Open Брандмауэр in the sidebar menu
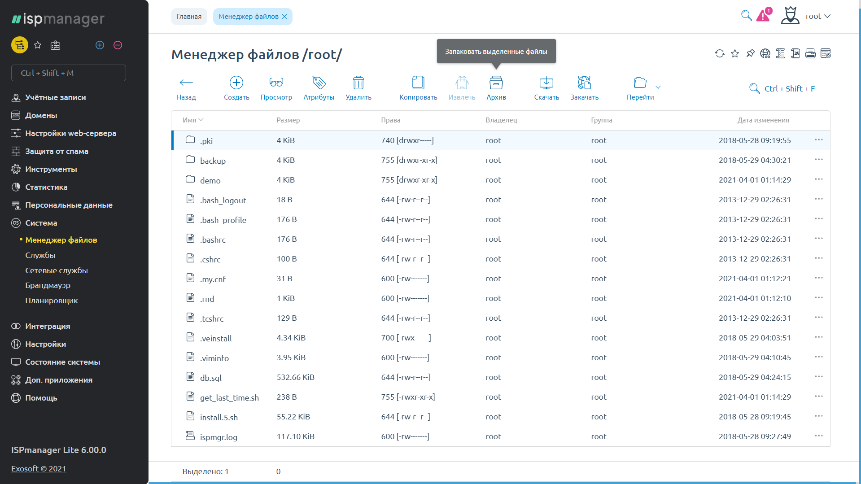 pos(48,285)
